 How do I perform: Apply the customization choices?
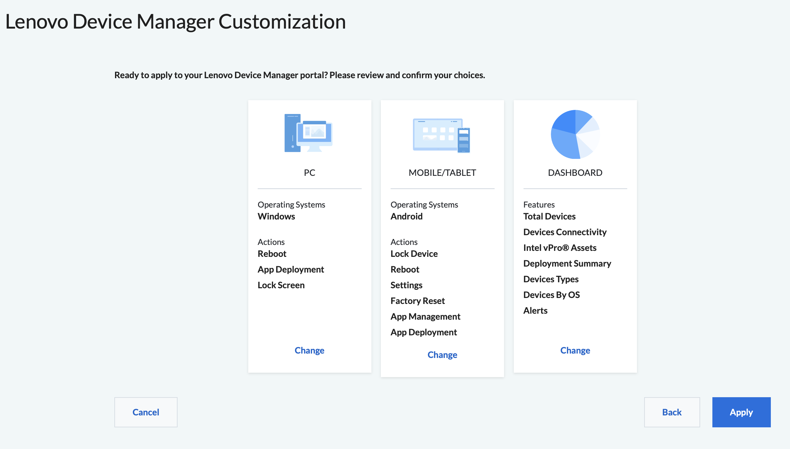[741, 412]
